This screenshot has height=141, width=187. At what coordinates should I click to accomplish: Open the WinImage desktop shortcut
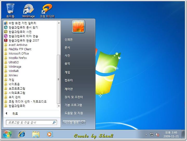28,11
